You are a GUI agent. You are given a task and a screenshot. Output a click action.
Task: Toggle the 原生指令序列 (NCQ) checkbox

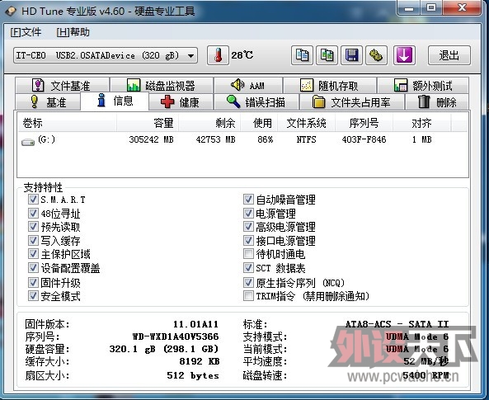248,282
